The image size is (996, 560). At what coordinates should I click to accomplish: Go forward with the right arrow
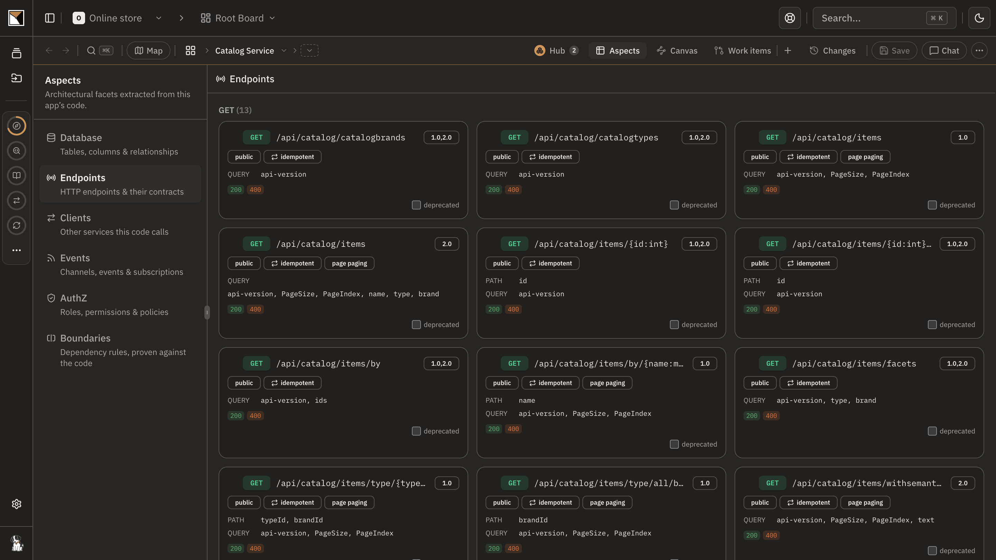[66, 50]
